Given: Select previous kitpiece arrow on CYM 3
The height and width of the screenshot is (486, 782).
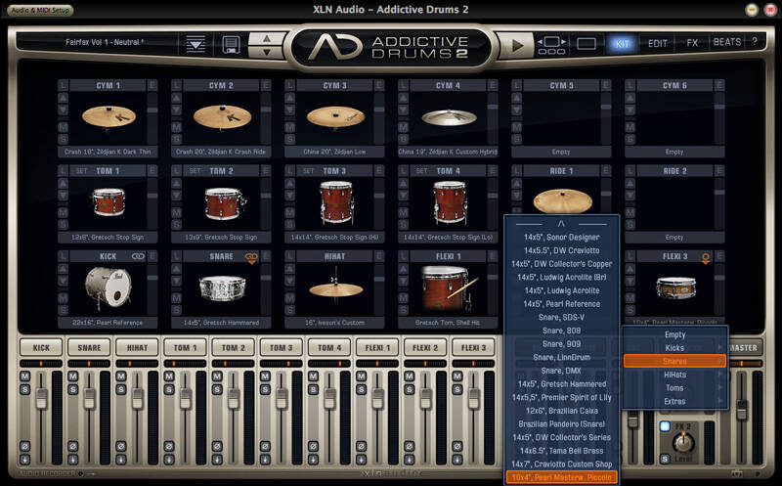Looking at the screenshot, I should pos(289,99).
